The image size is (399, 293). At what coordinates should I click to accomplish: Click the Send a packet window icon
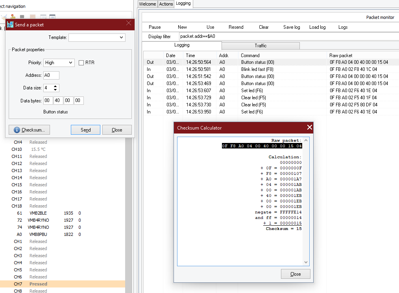10,24
